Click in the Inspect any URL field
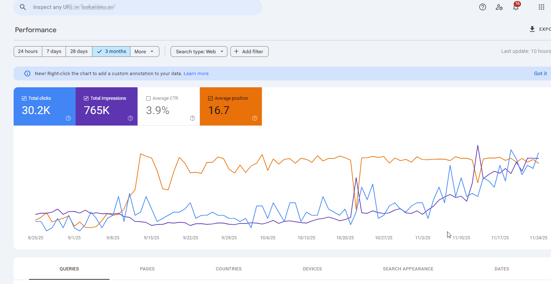551x284 pixels. [143, 7]
